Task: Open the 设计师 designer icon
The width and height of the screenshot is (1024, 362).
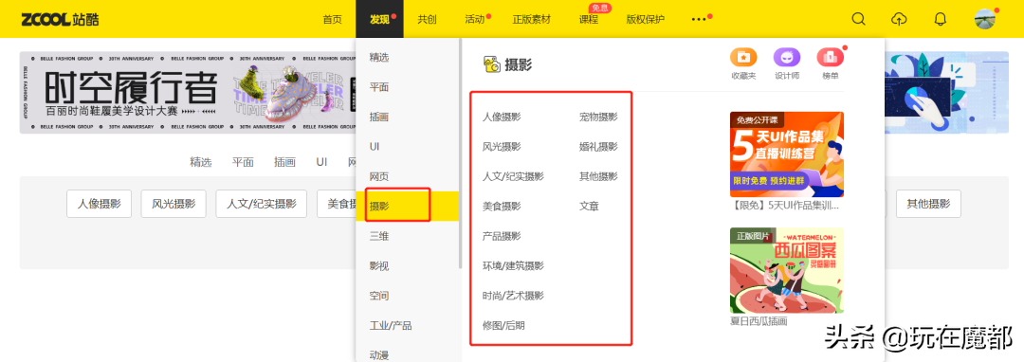Action: [787, 58]
